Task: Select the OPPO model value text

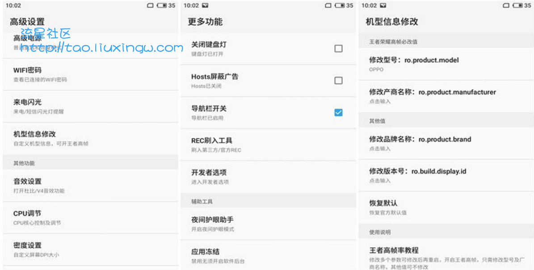Action: tap(376, 69)
